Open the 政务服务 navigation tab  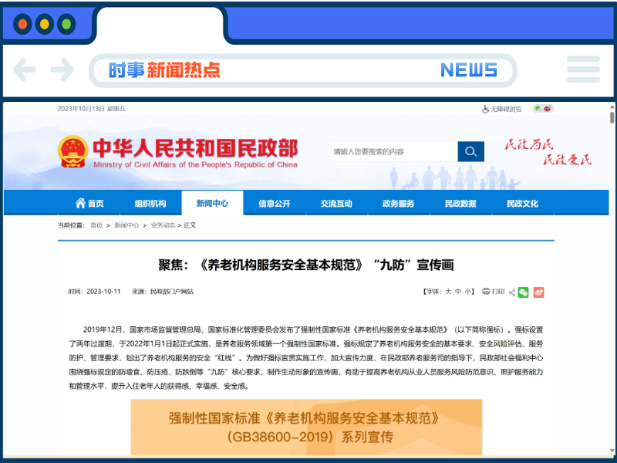399,203
